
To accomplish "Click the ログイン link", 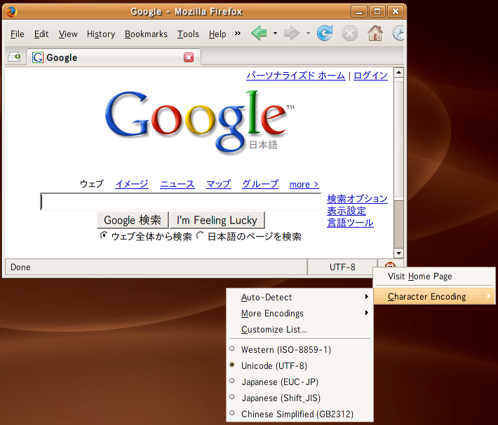I will [x=370, y=76].
